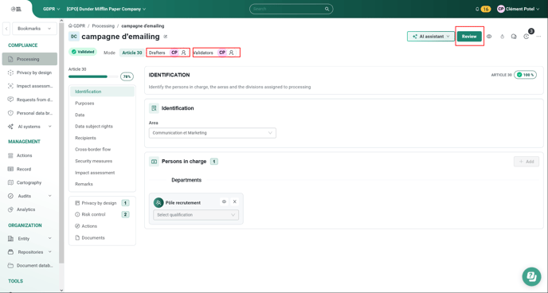
Task: Toggle the eye view icon next to Review
Action: coord(489,37)
